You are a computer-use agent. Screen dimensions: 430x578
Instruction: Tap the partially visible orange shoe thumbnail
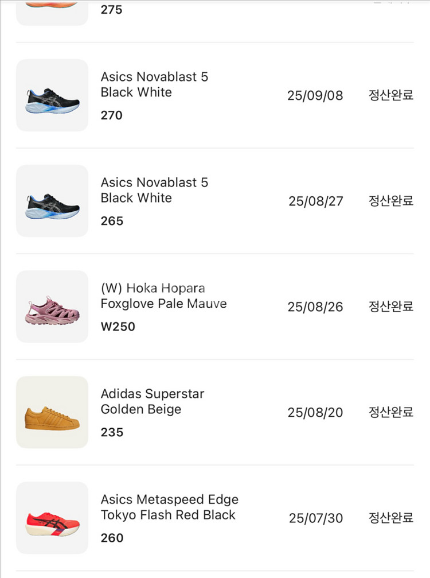point(52,11)
